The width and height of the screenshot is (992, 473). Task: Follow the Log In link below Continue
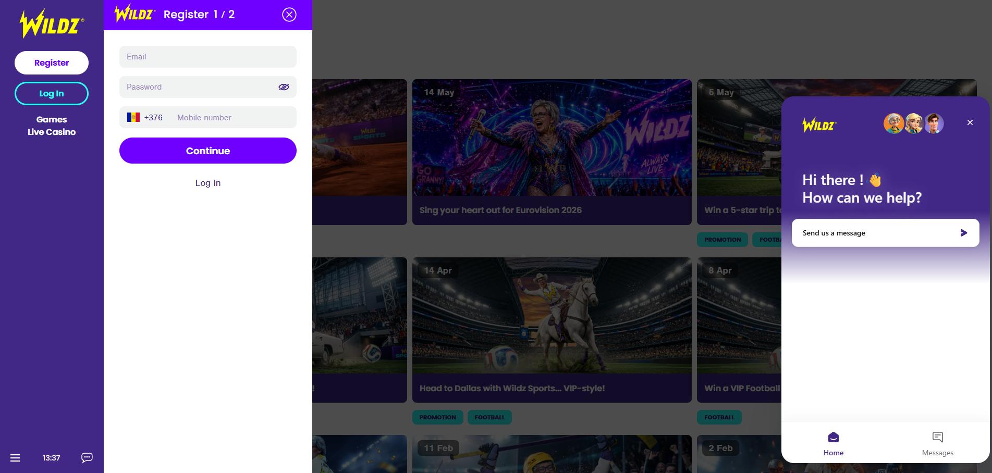[208, 183]
